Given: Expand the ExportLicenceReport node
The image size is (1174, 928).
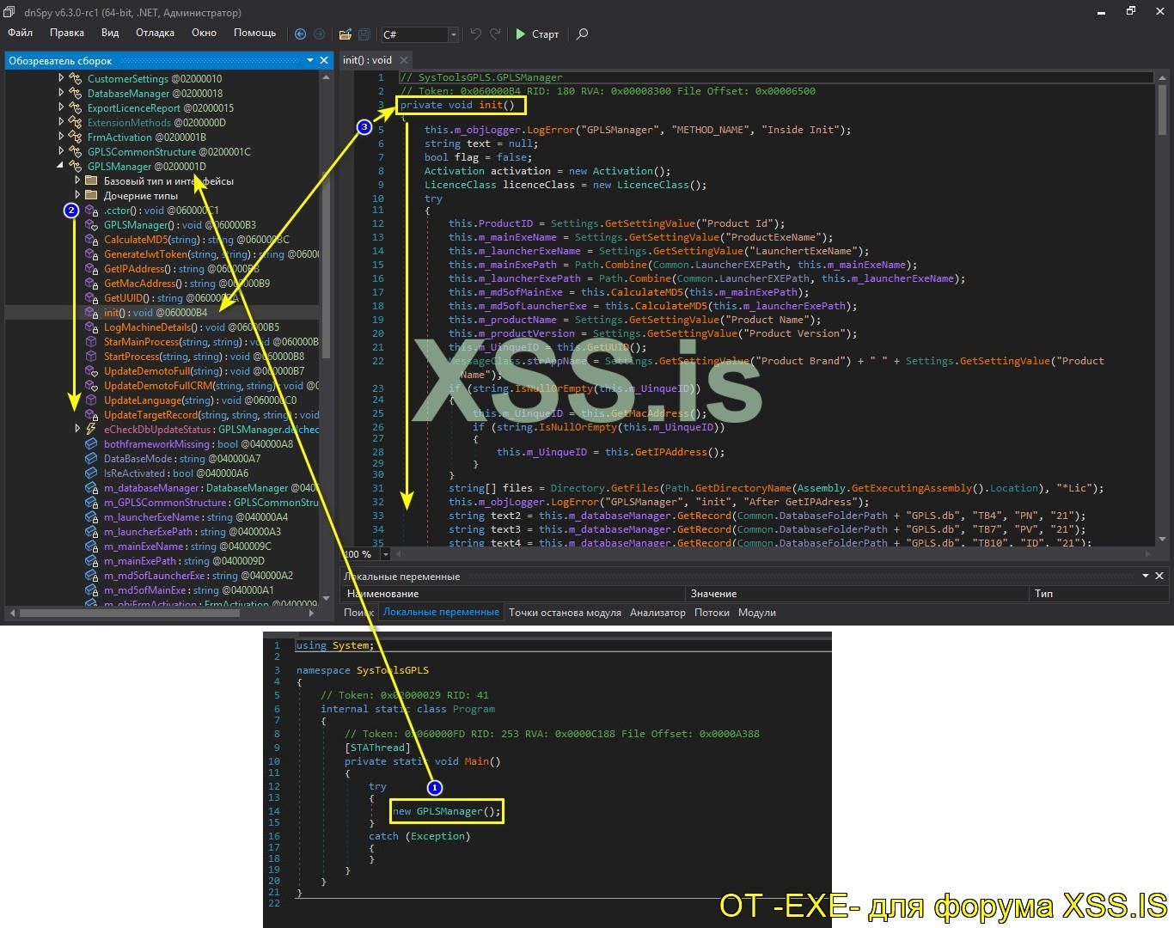Looking at the screenshot, I should click(61, 107).
